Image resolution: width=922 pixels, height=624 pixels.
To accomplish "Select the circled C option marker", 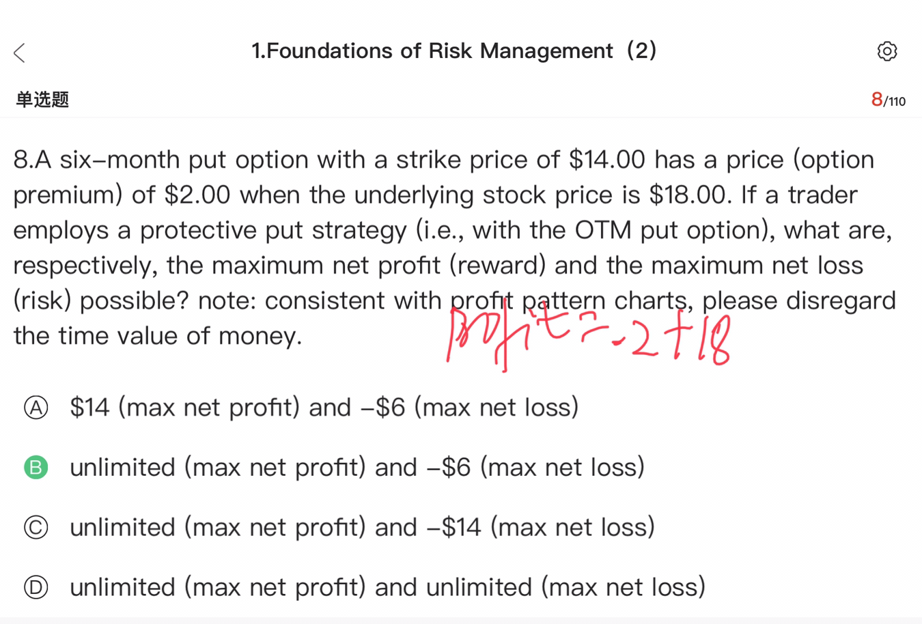I will click(36, 528).
